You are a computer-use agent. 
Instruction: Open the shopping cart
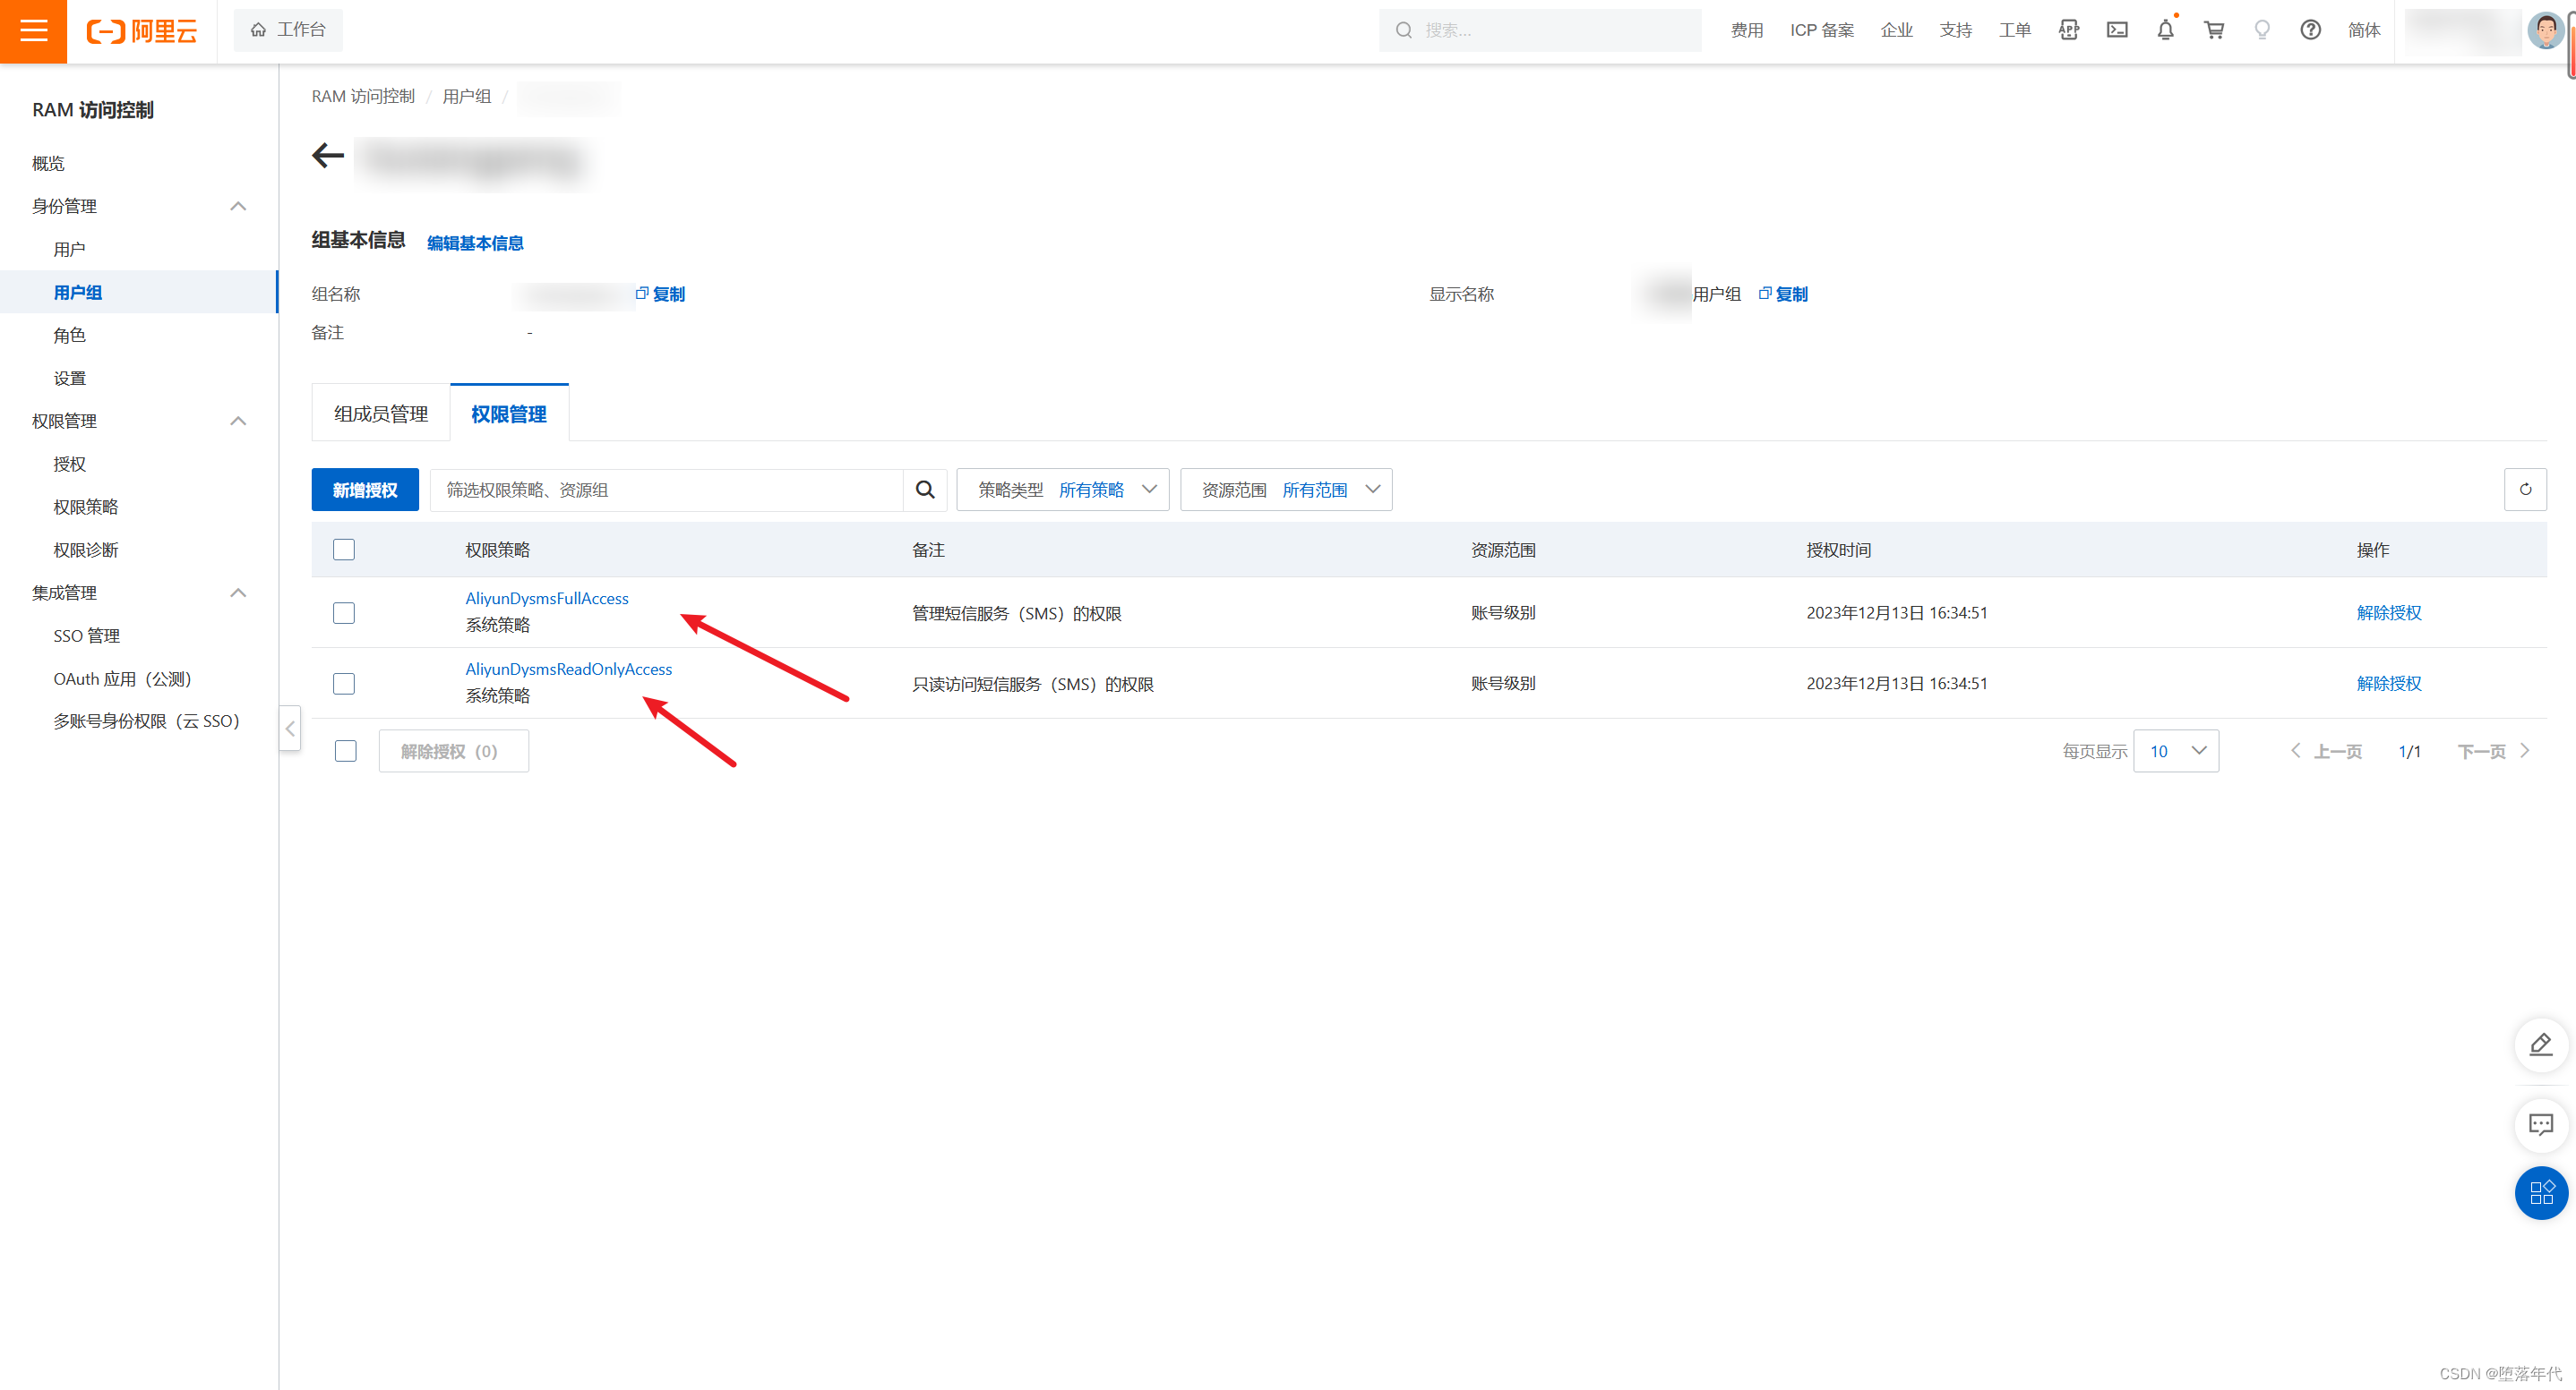(x=2214, y=30)
